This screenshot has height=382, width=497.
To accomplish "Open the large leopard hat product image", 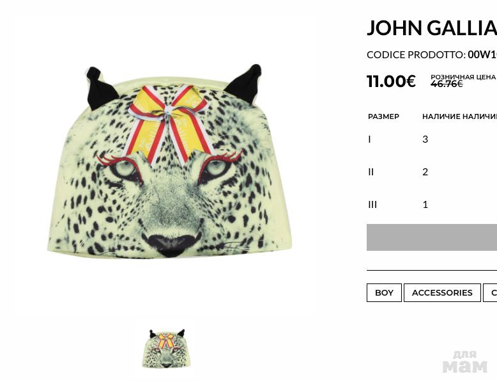I will pyautogui.click(x=170, y=161).
